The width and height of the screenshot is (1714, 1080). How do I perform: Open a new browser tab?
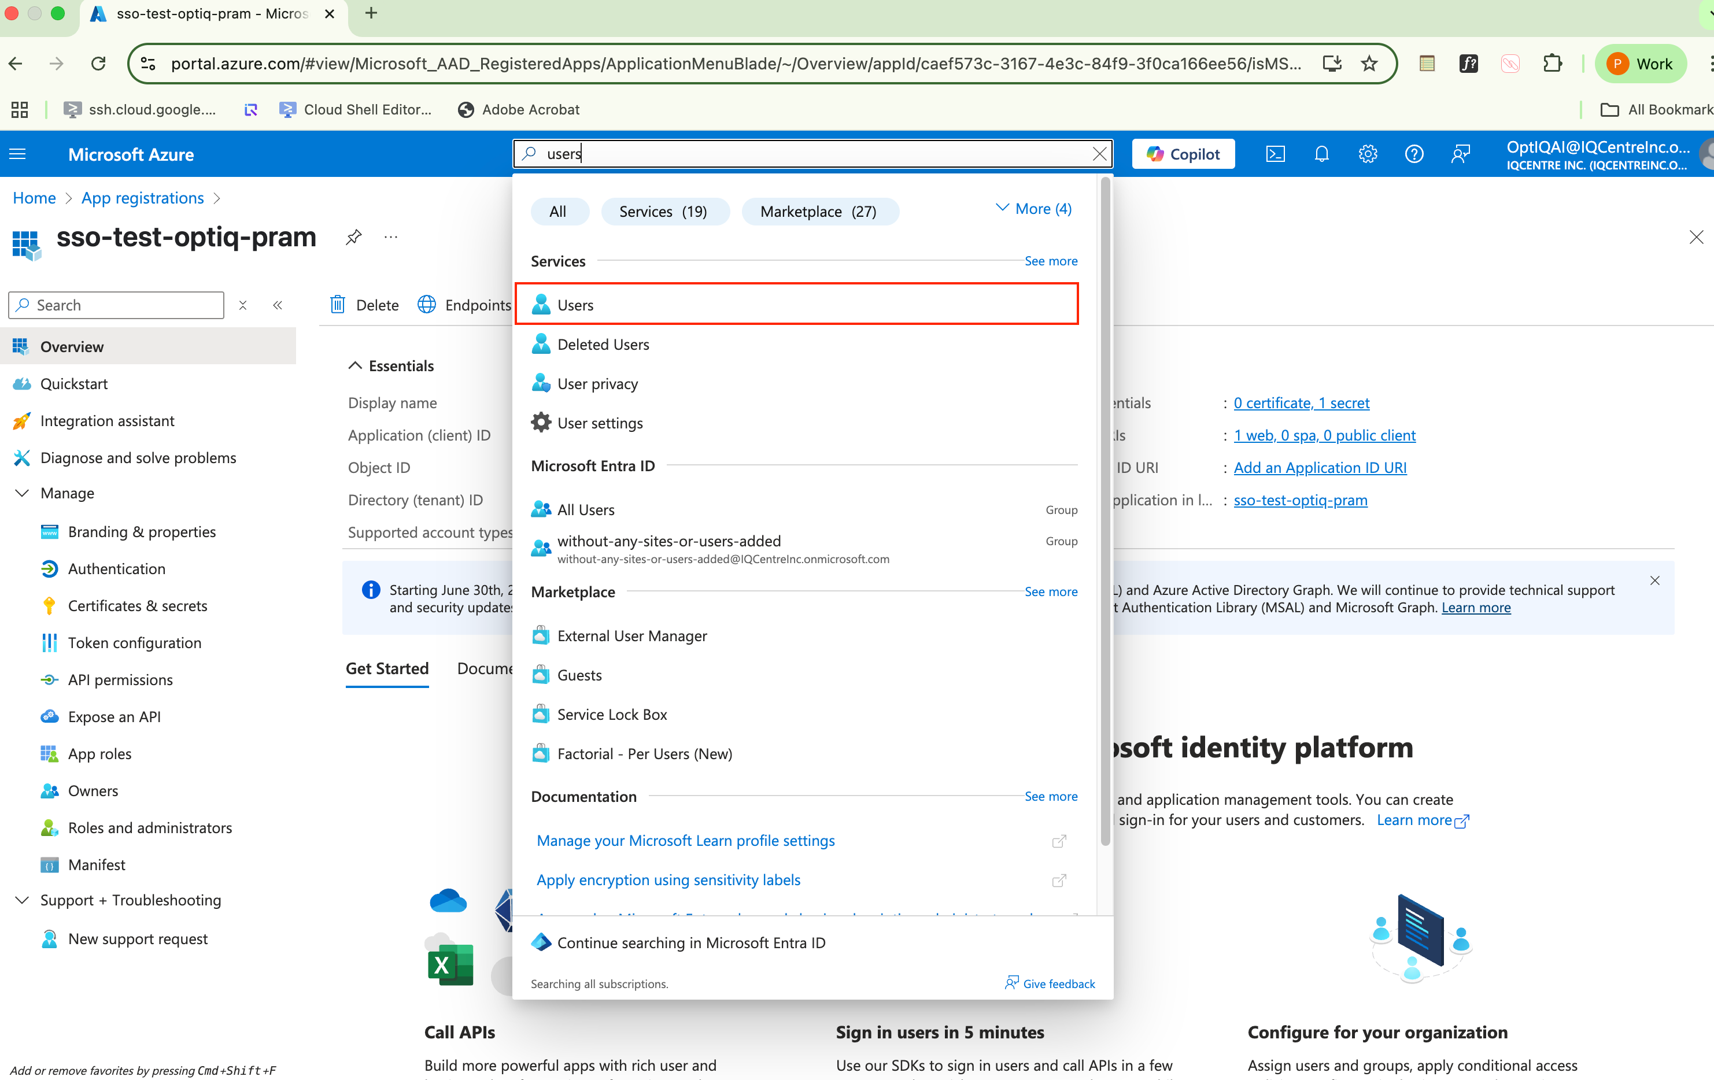[x=371, y=13]
